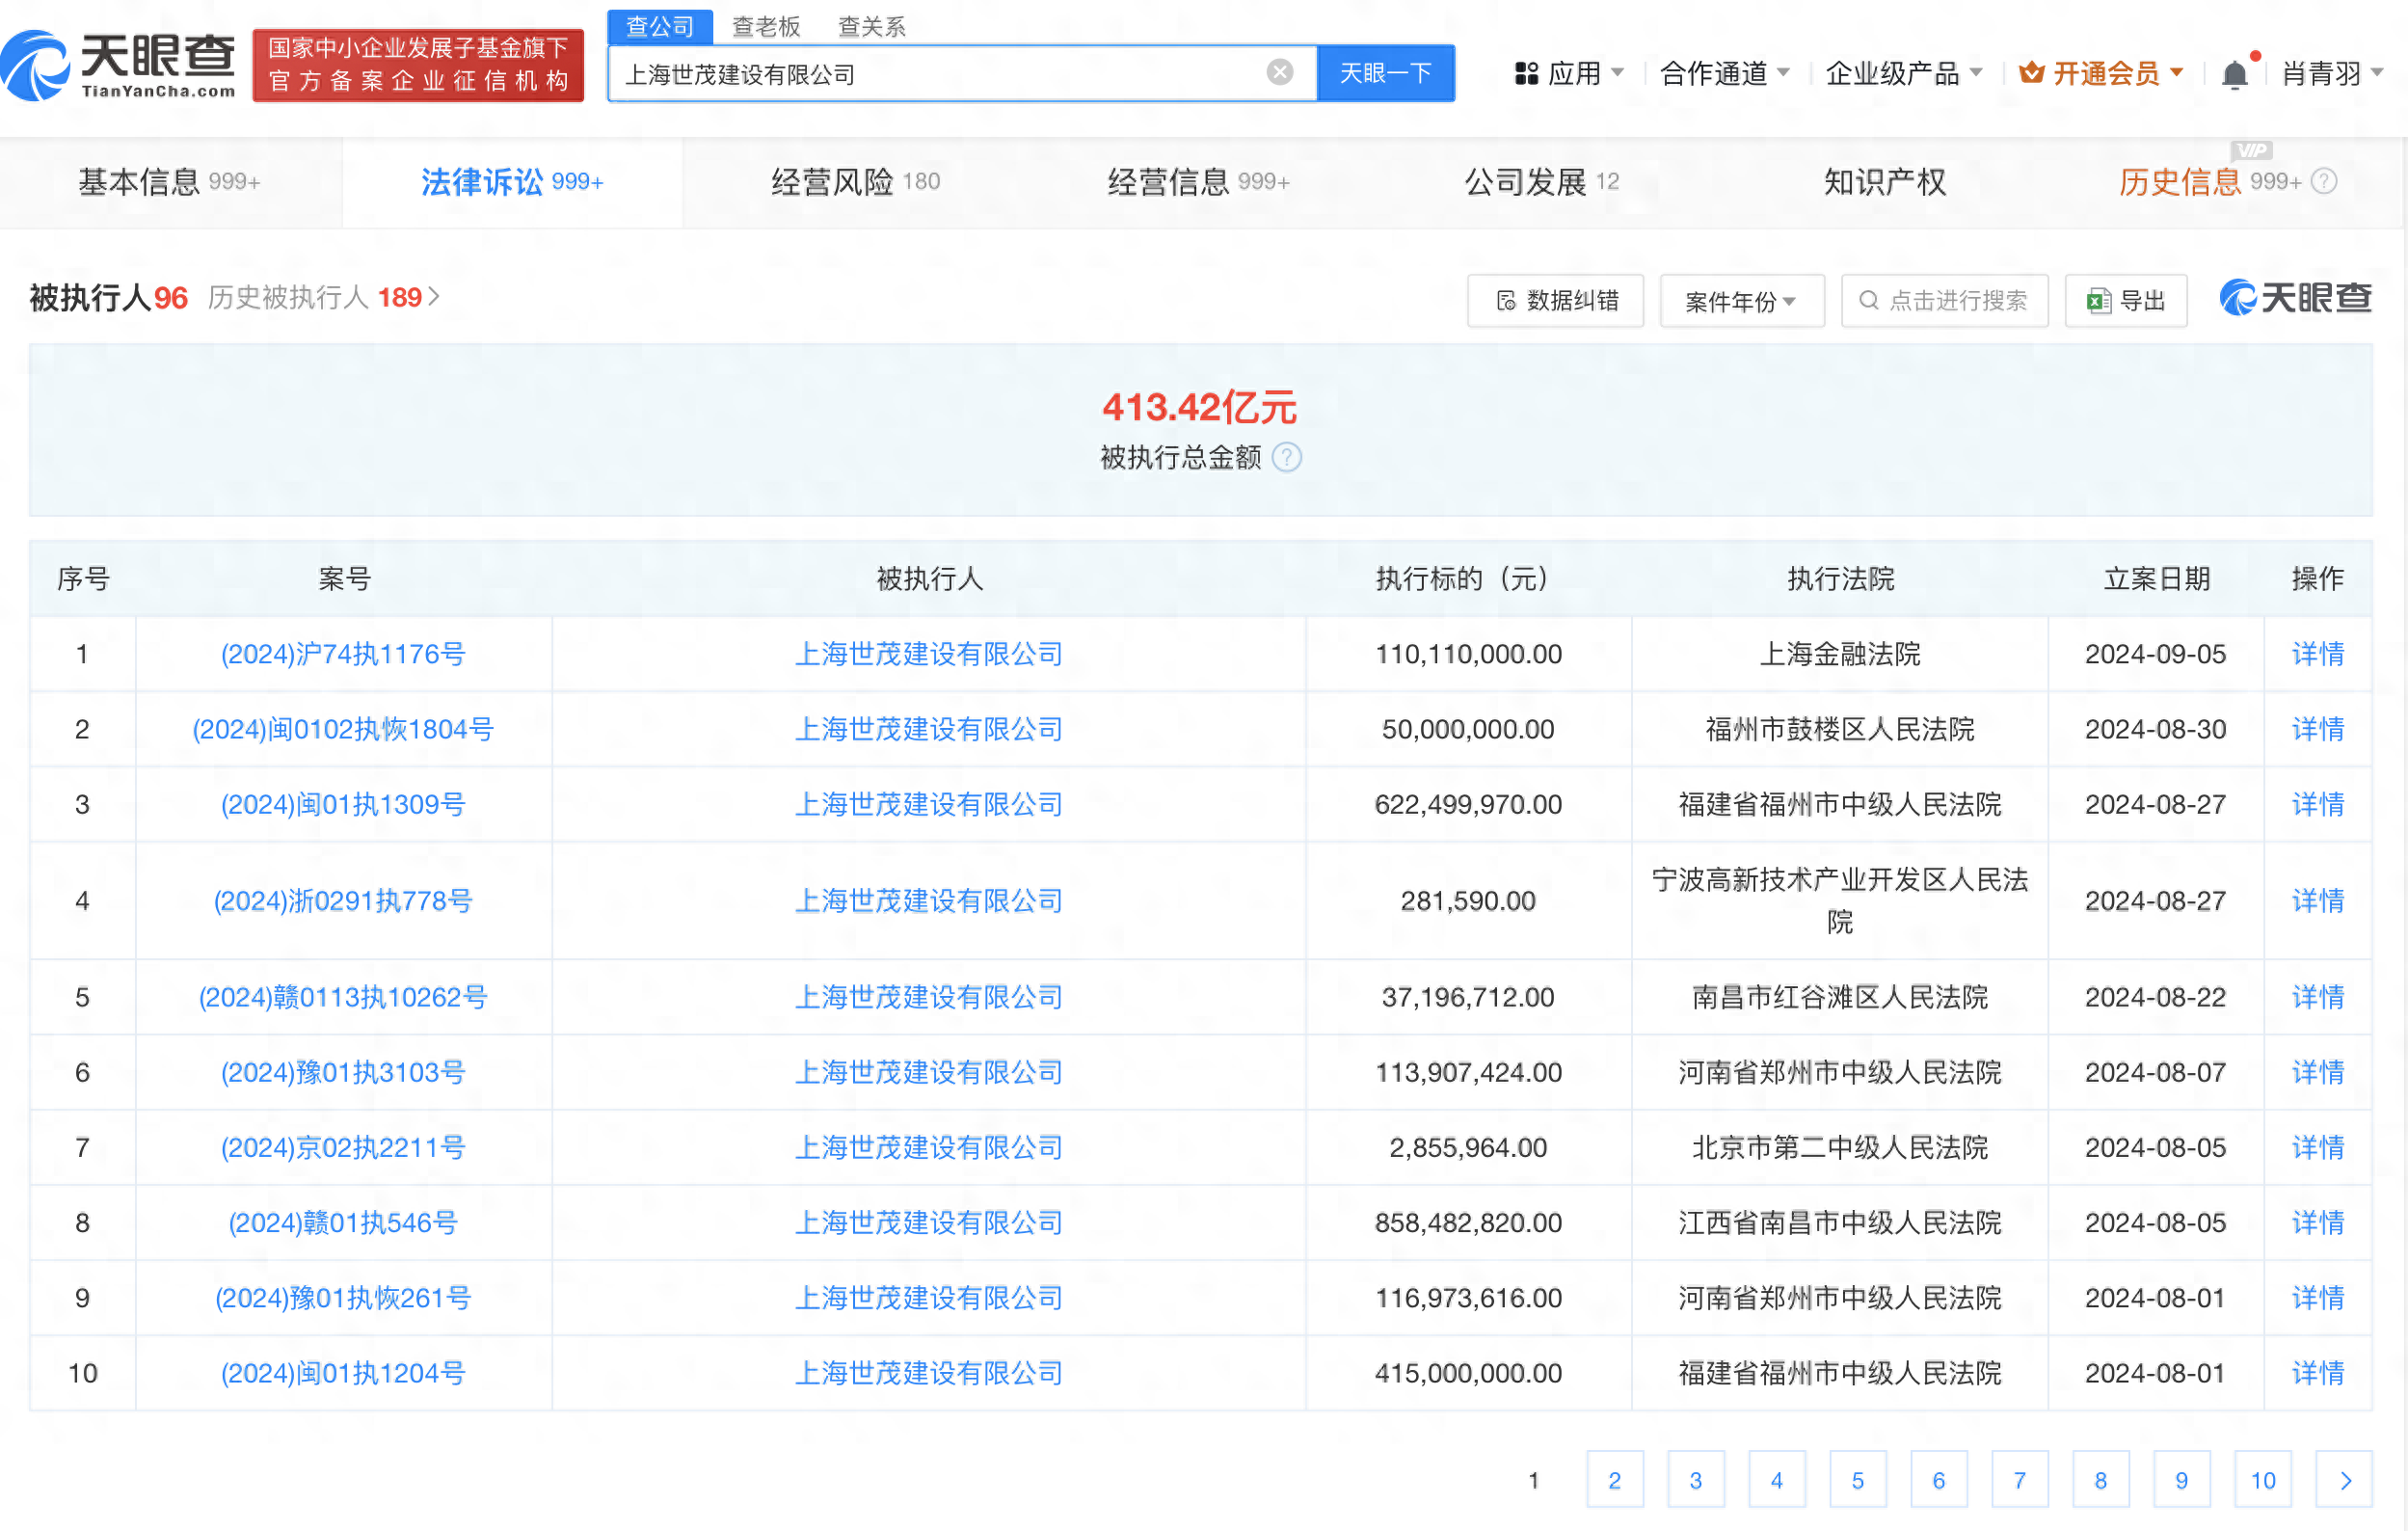Click the help icon next to 历史信息
This screenshot has height=1531, width=2408.
coord(2325,182)
